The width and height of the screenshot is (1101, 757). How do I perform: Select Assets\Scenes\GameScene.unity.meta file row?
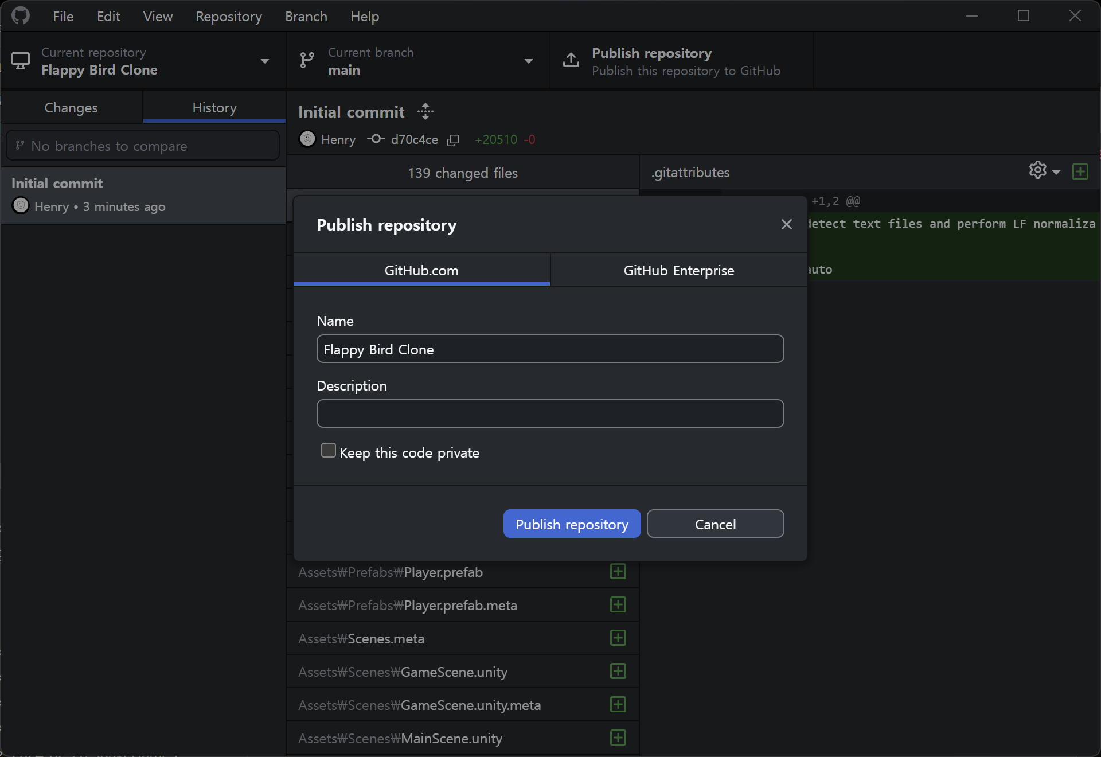tap(463, 705)
